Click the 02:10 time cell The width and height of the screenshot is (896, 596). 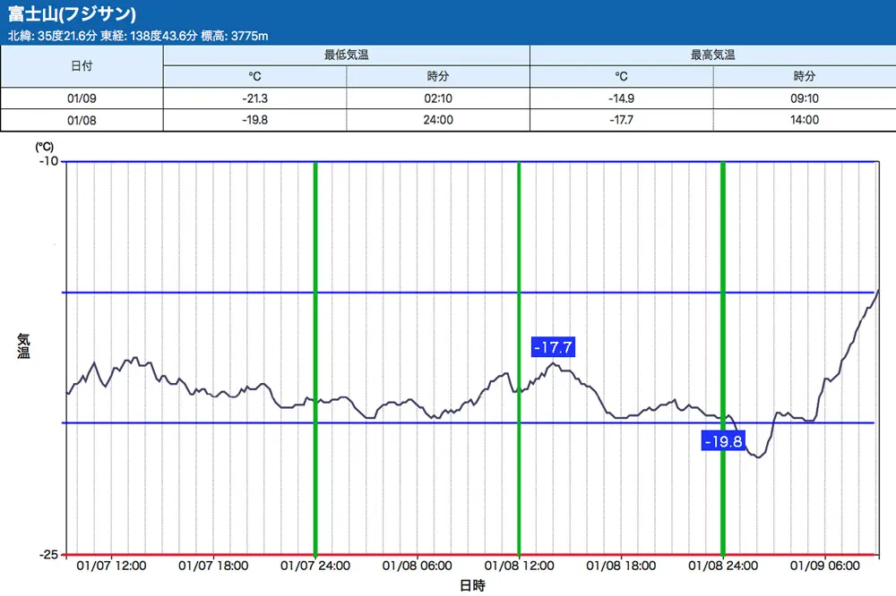pyautogui.click(x=438, y=98)
